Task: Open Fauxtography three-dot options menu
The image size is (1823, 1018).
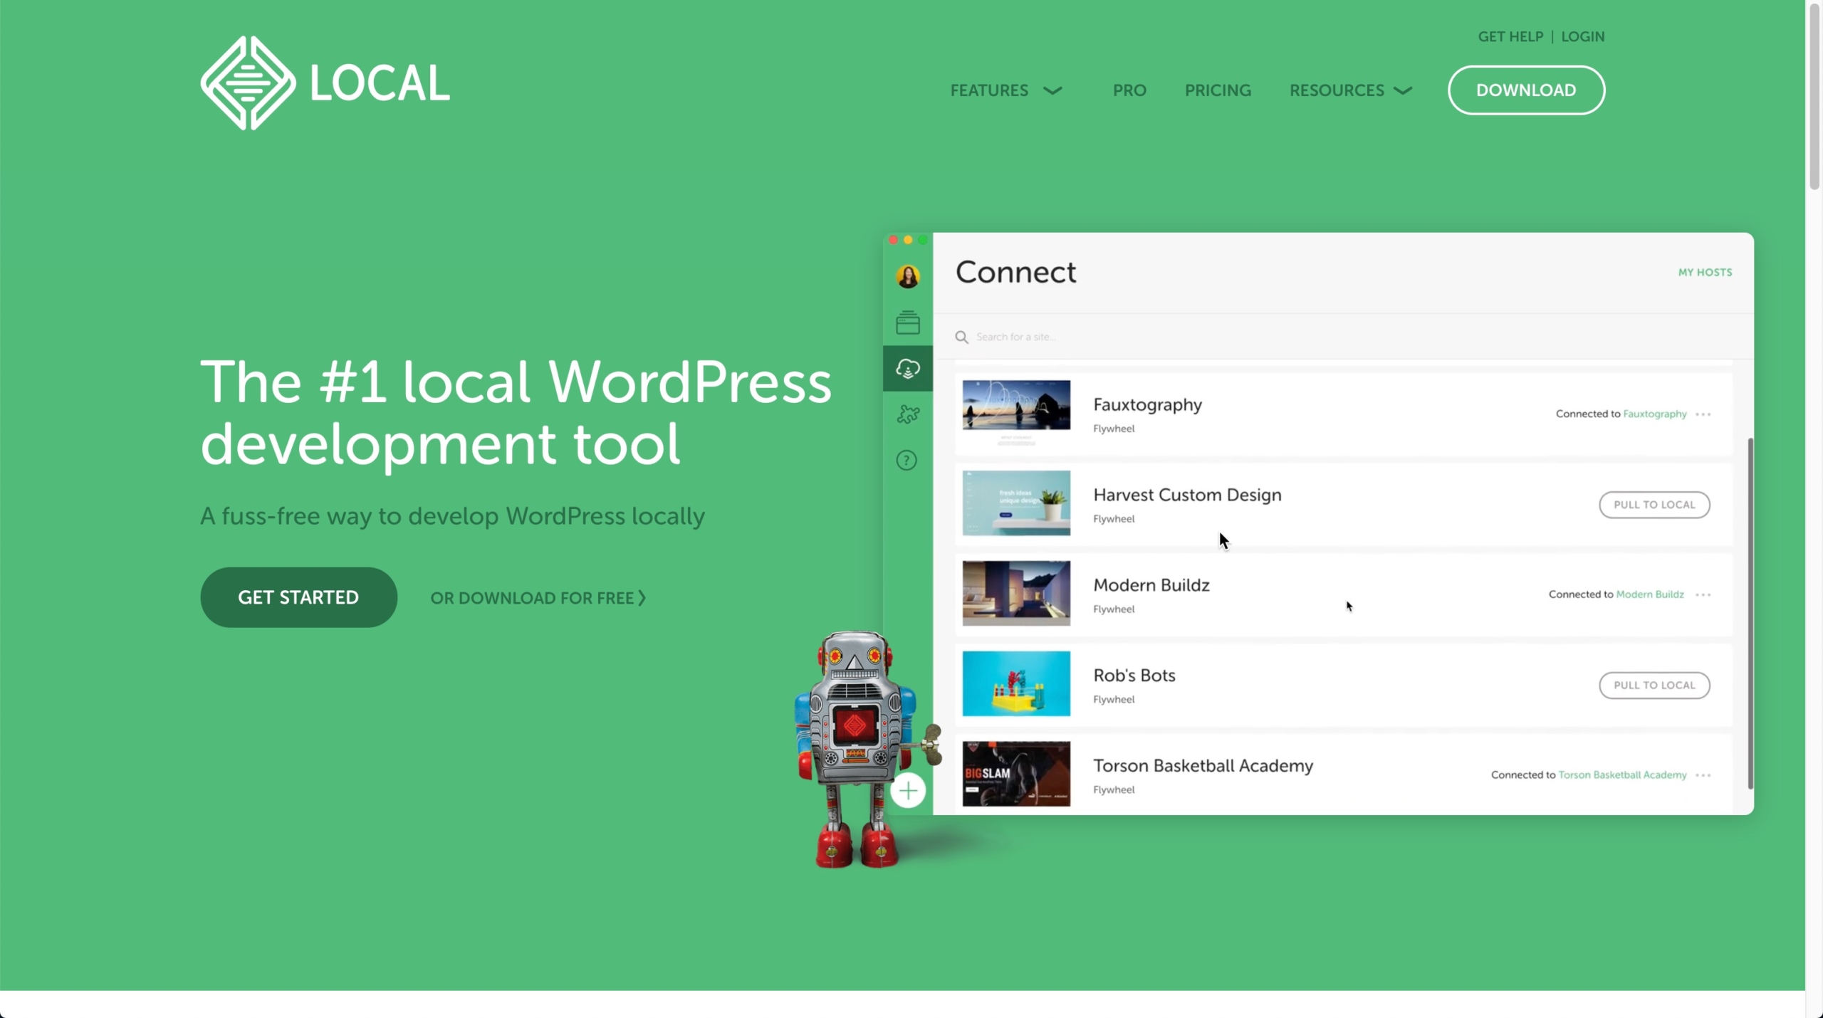Action: point(1703,414)
